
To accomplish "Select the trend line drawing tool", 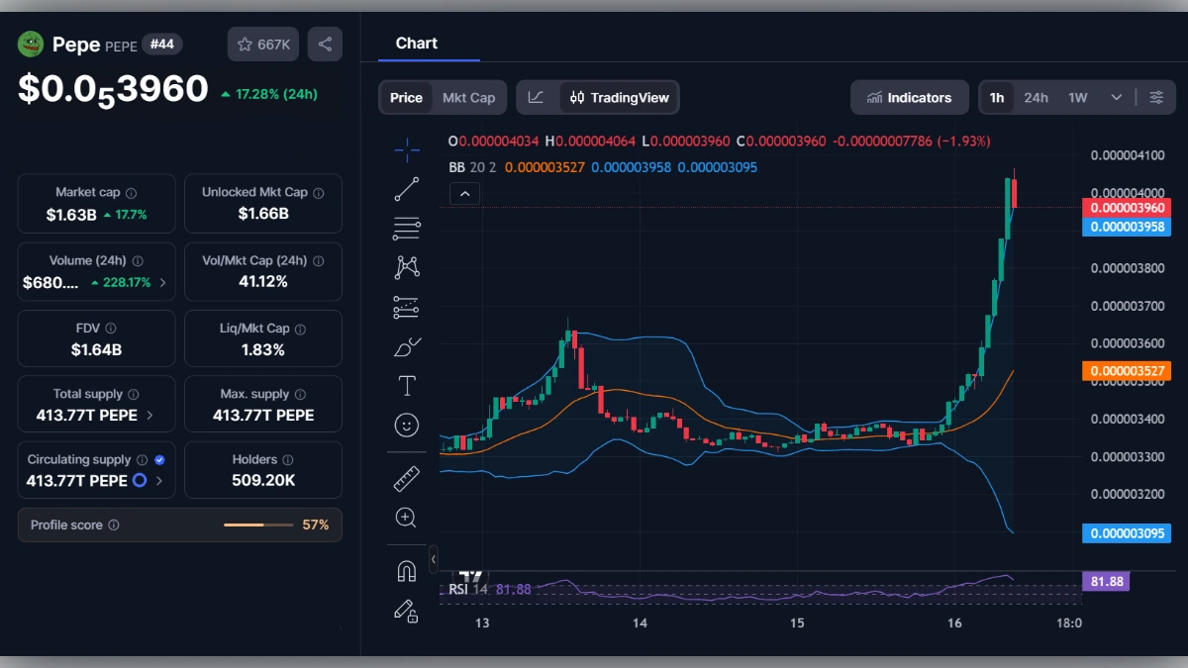I will 406,188.
